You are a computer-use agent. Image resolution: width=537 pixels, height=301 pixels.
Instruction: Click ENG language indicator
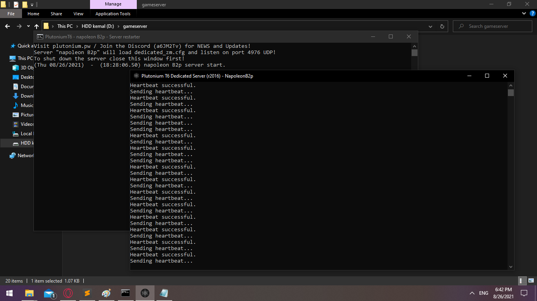point(484,293)
